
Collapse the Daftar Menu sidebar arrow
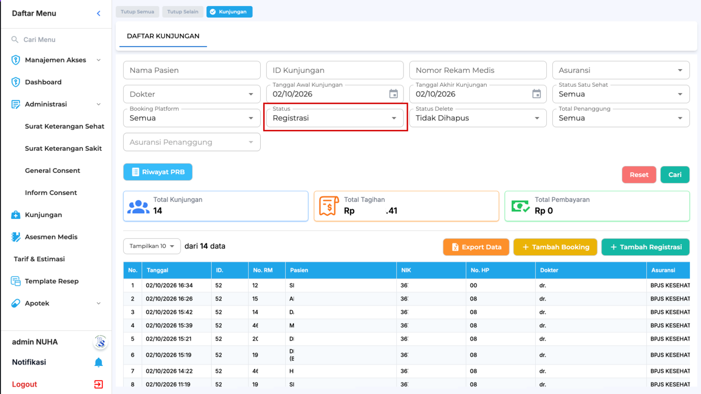[99, 14]
